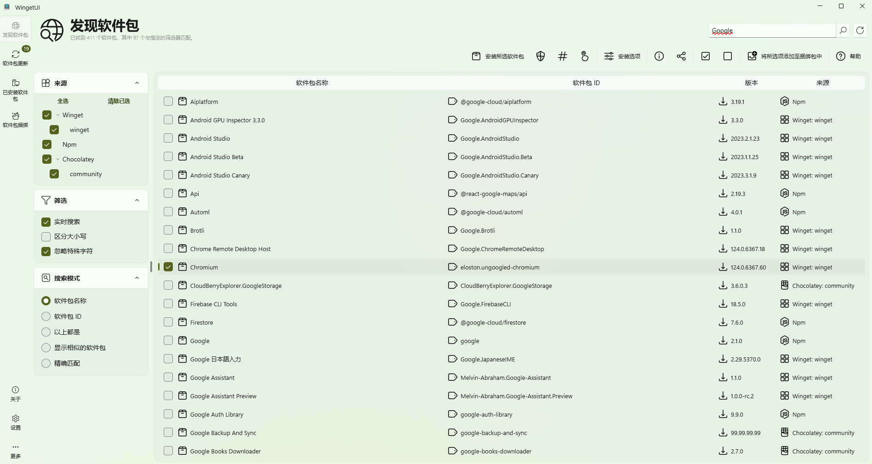
Task: Open the 已安装软件包 sidebar tab
Action: 16,89
